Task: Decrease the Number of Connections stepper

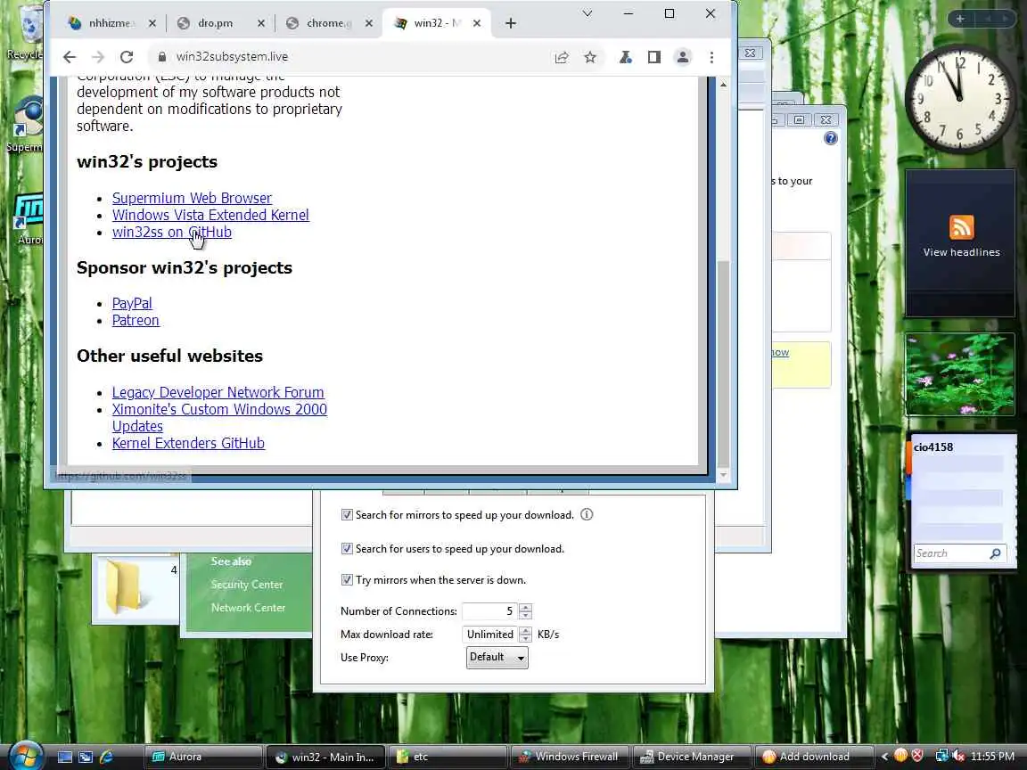Action: point(525,616)
